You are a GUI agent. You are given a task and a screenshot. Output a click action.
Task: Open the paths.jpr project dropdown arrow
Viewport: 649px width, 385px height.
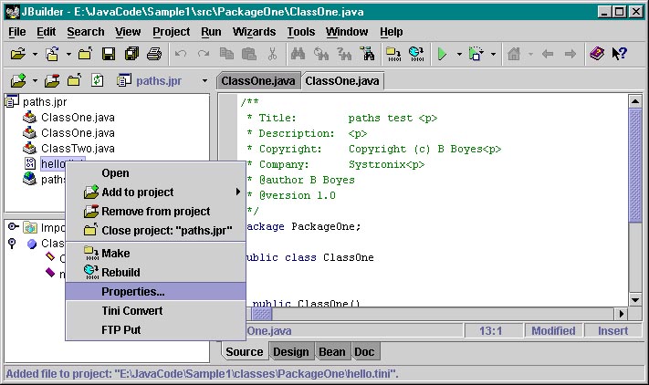pos(204,81)
